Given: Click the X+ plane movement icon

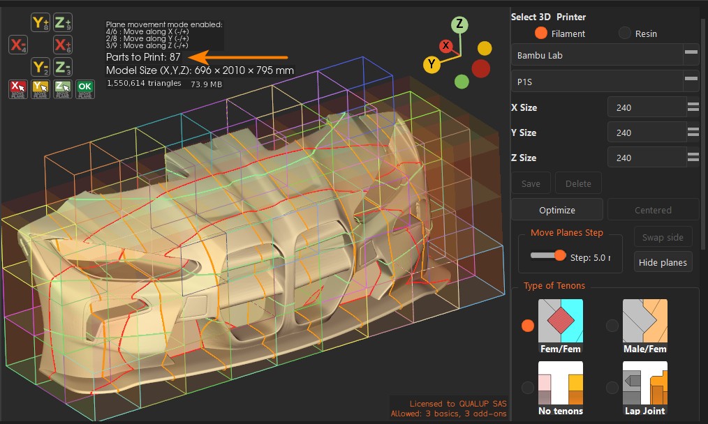Looking at the screenshot, I should tap(63, 45).
